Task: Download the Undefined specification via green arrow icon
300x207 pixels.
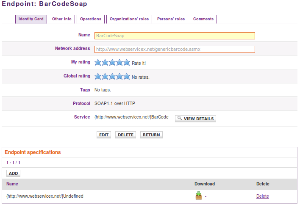Action: tap(198, 196)
